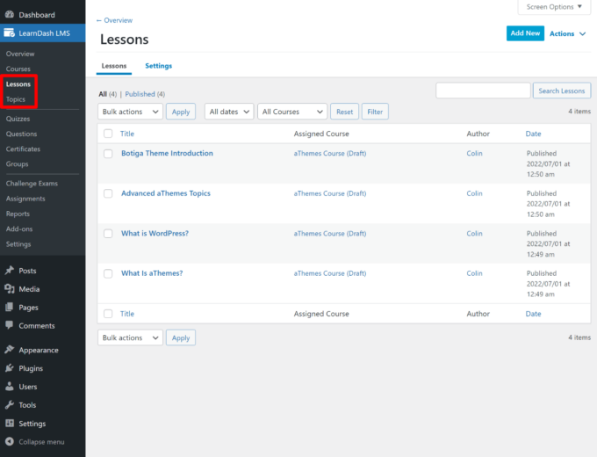Click the Reset filter button

coord(344,112)
